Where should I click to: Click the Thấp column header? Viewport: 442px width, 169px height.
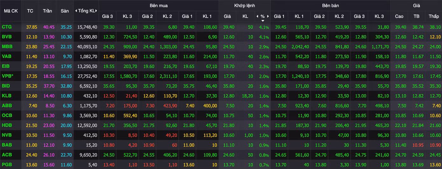click(x=433, y=16)
